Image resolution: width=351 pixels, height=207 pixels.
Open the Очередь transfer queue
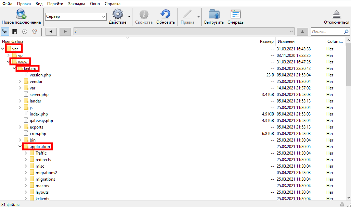point(235,14)
